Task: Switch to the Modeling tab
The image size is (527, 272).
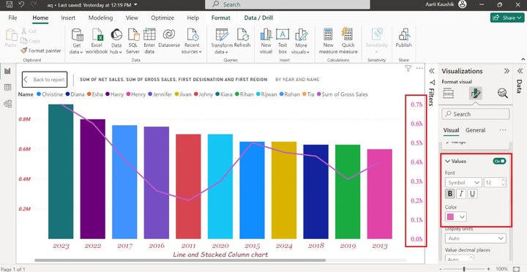Action: (100, 18)
